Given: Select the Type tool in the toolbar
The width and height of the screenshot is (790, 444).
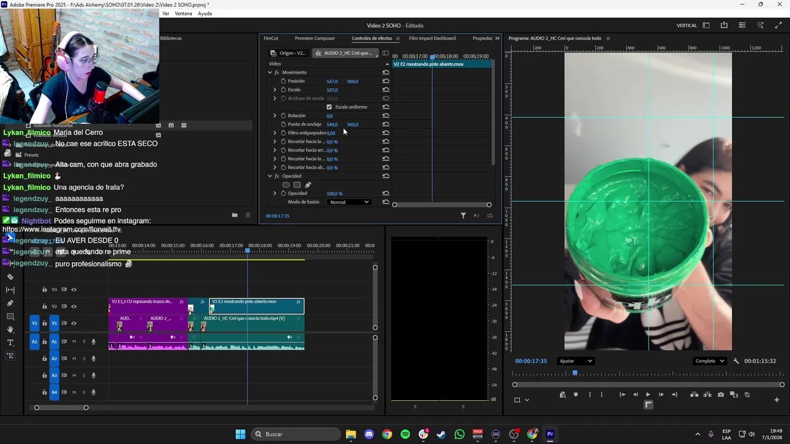Looking at the screenshot, I should (10, 342).
